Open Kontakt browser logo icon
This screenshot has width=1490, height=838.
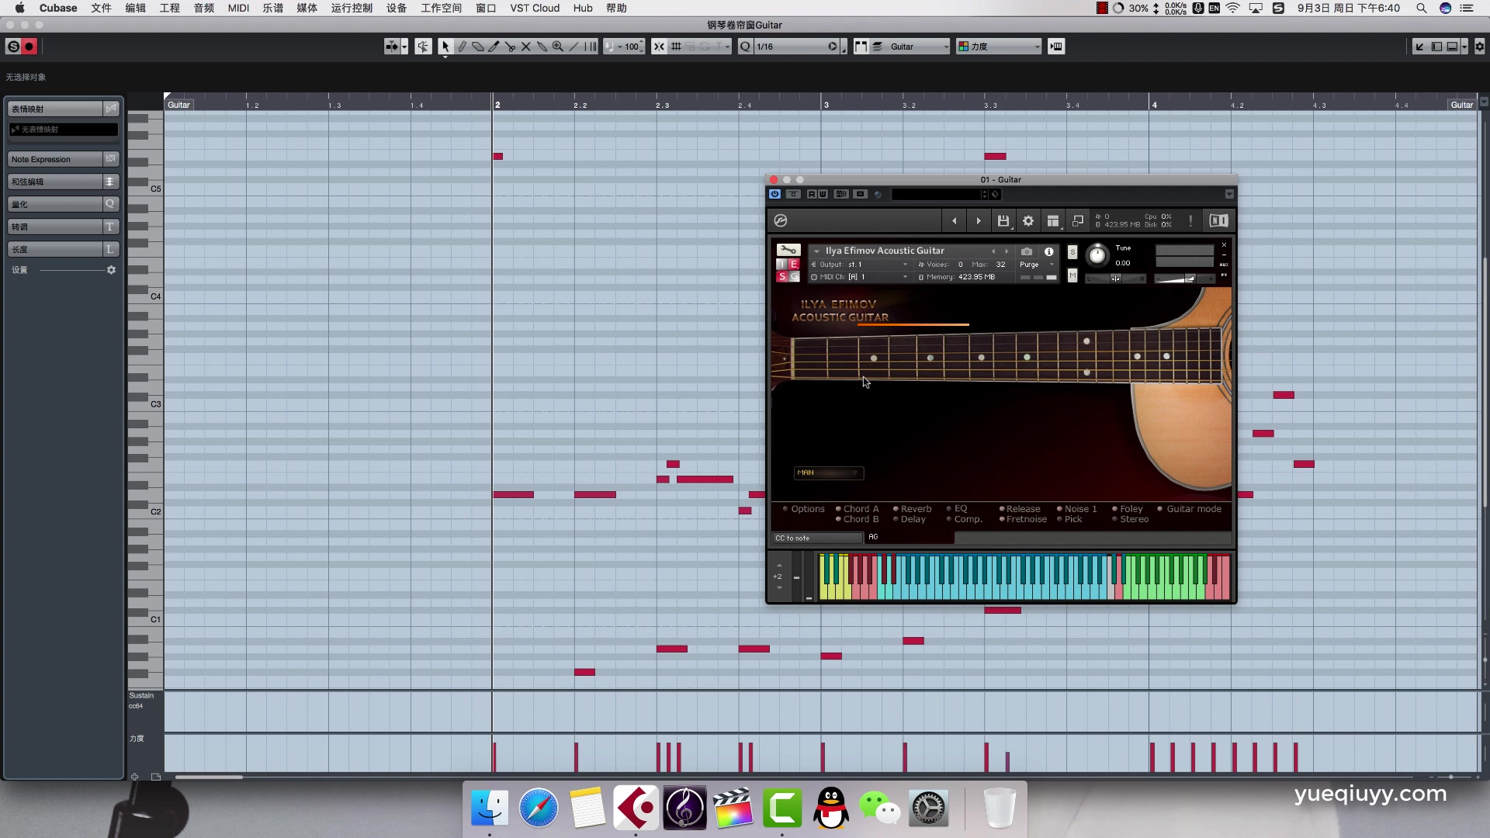point(781,221)
